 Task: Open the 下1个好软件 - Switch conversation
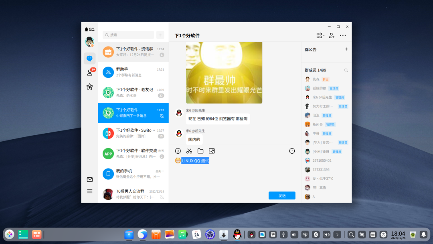134,133
